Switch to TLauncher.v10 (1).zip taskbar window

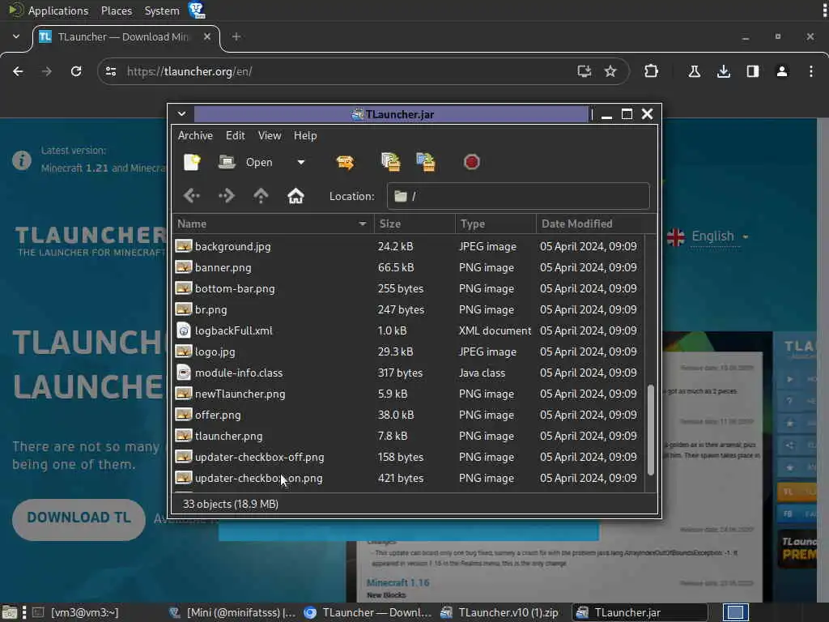point(500,612)
